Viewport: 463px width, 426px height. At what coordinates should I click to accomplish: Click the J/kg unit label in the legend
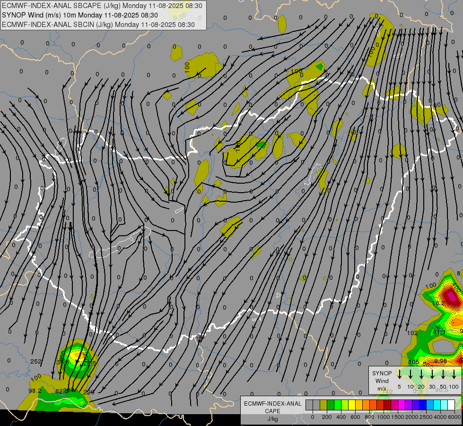point(272,419)
